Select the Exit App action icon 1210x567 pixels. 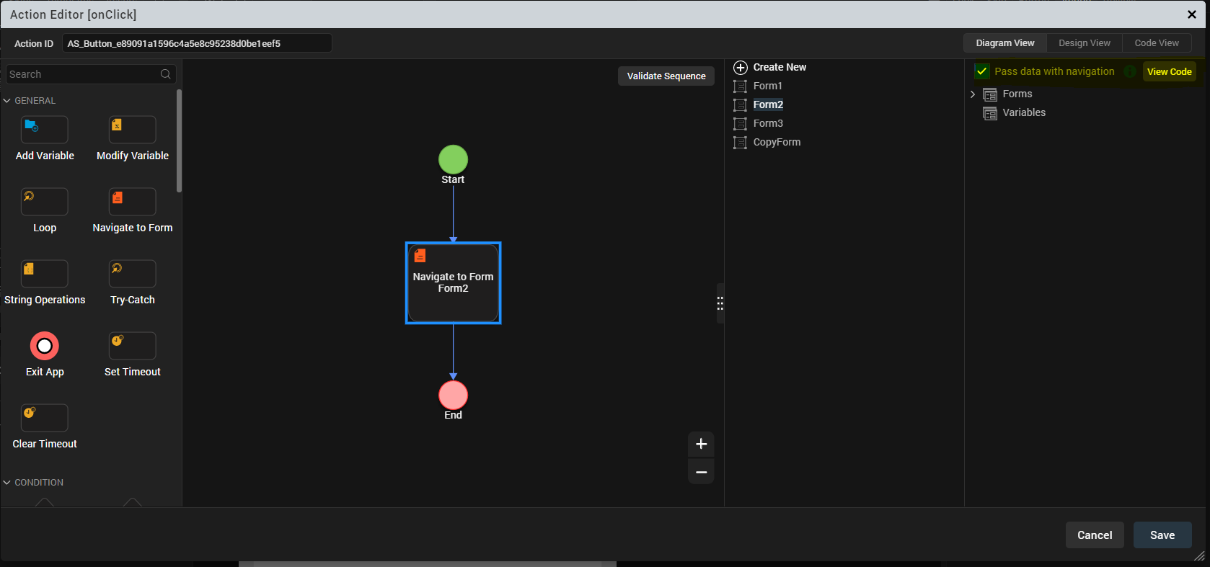tap(45, 346)
